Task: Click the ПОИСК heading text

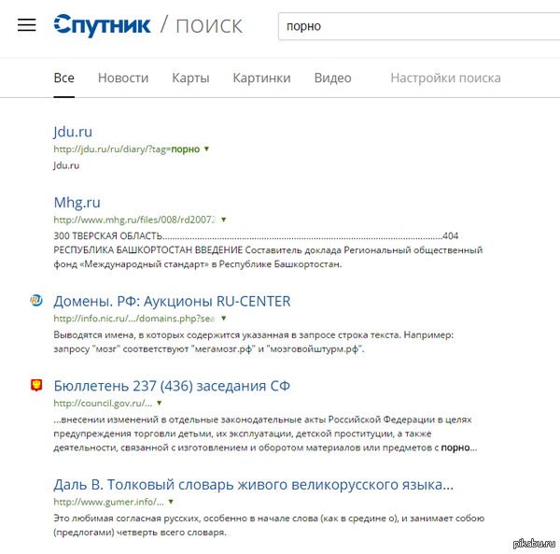Action: point(209,26)
